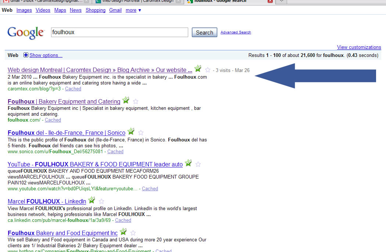The width and height of the screenshot is (386, 252).
Task: Open Maps from the top navigation
Action: tap(60, 10)
